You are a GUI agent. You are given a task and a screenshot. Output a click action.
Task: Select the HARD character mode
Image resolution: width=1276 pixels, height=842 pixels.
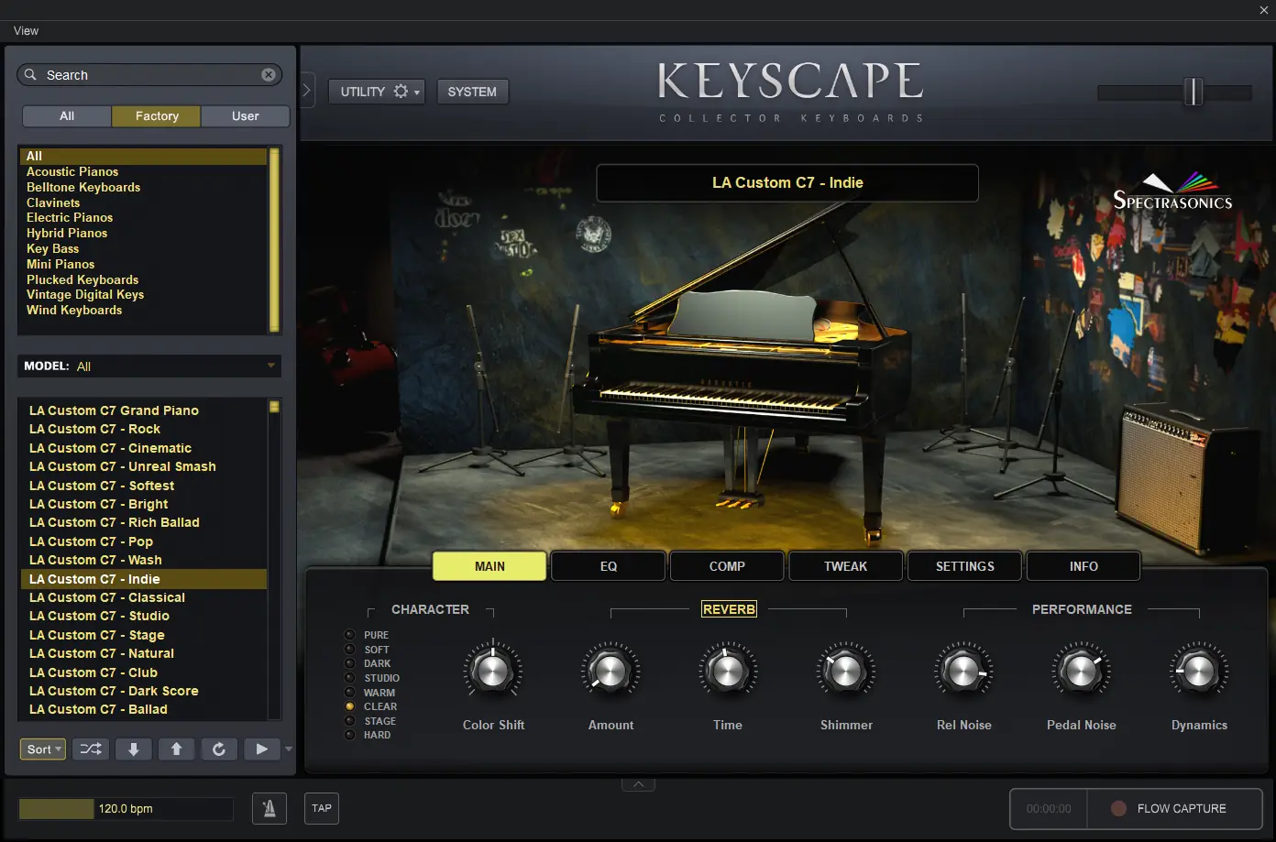pos(349,735)
